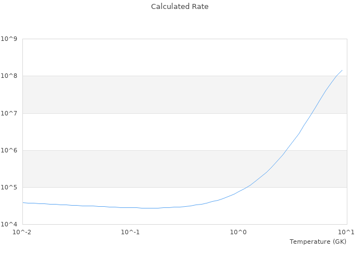Click the 10^-2 x-axis label
This screenshot has height=269, width=358.
pos(22,232)
